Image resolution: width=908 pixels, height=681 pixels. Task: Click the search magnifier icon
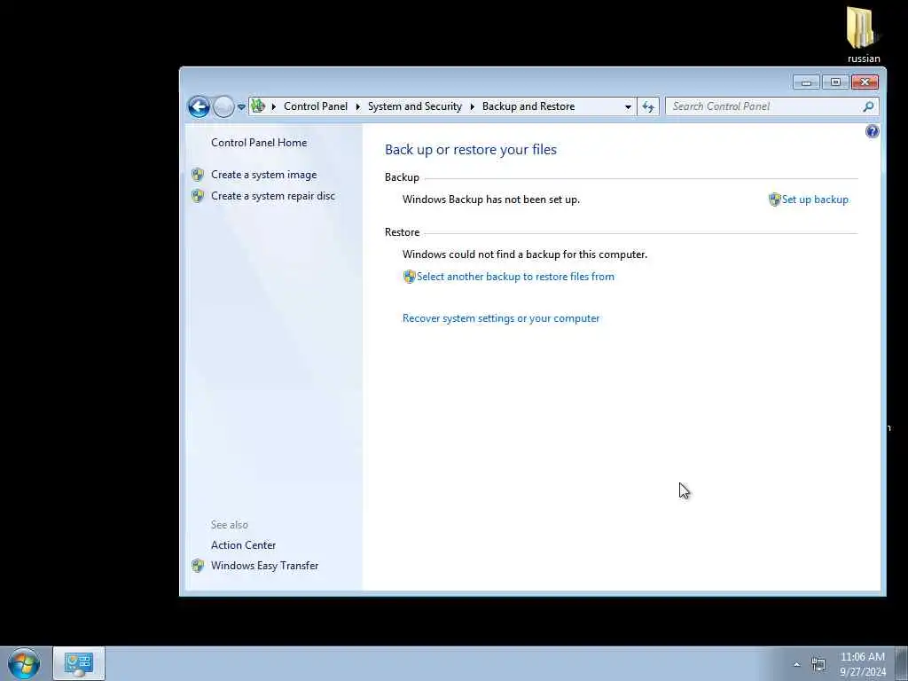(x=868, y=106)
